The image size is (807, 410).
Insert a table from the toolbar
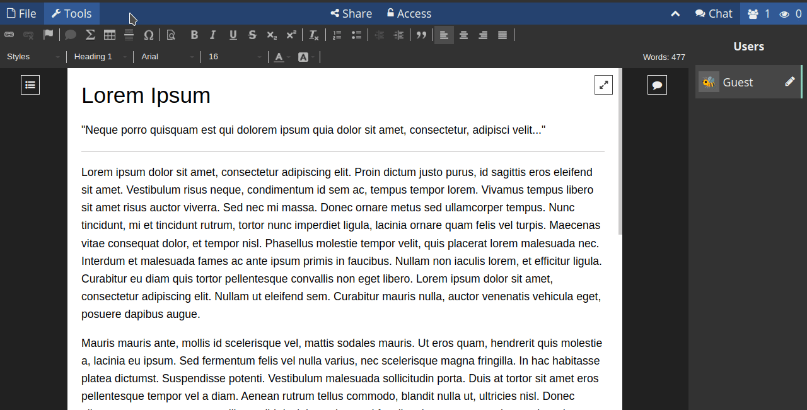pyautogui.click(x=110, y=35)
